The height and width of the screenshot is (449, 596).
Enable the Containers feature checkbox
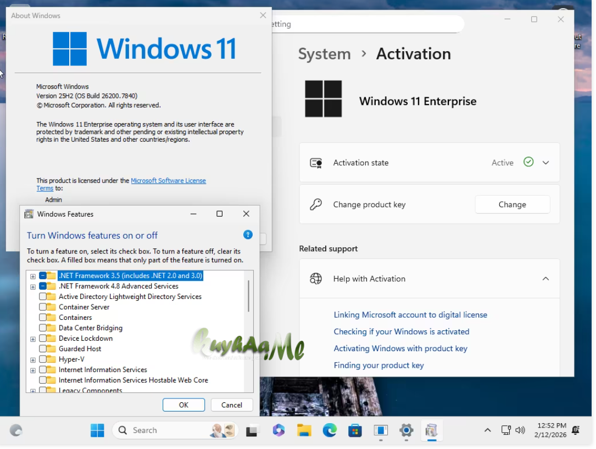coord(43,317)
